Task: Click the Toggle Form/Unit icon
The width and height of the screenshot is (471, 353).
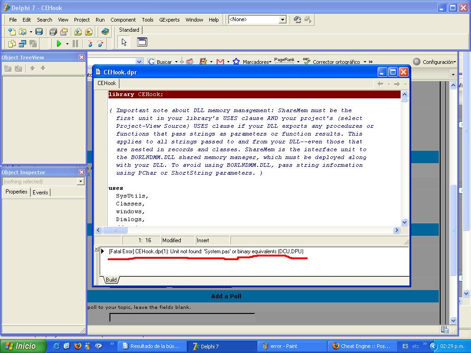Action: [33, 44]
